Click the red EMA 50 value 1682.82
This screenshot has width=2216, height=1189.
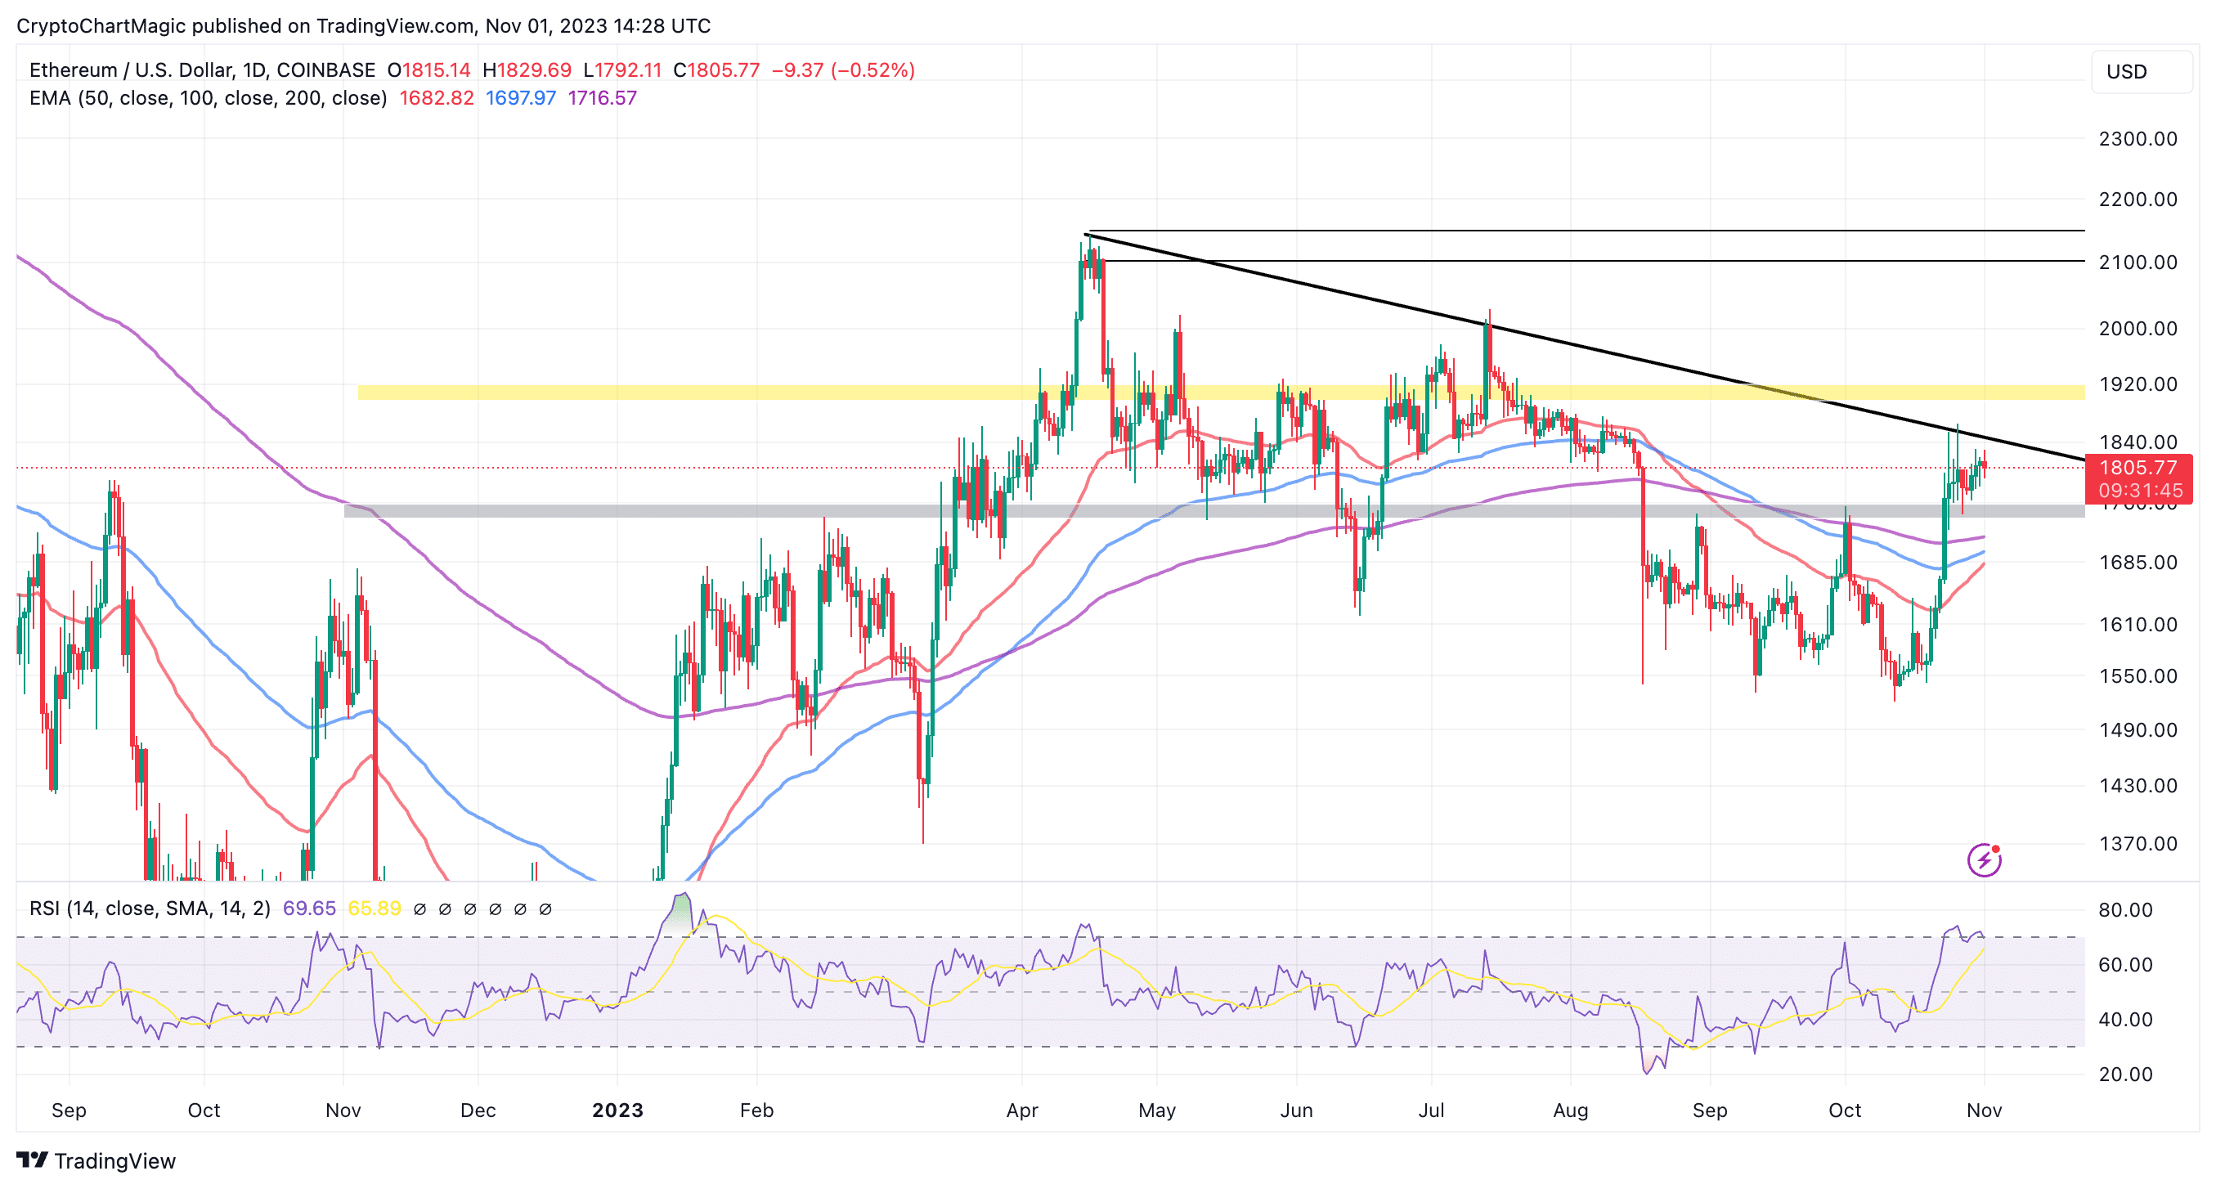coord(436,98)
